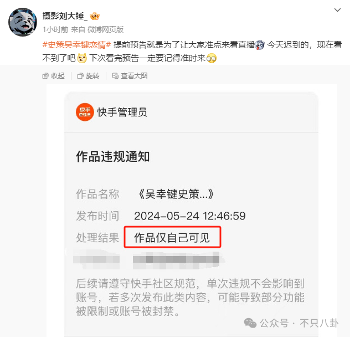Open 查看大图 to view full image

pyautogui.click(x=130, y=76)
